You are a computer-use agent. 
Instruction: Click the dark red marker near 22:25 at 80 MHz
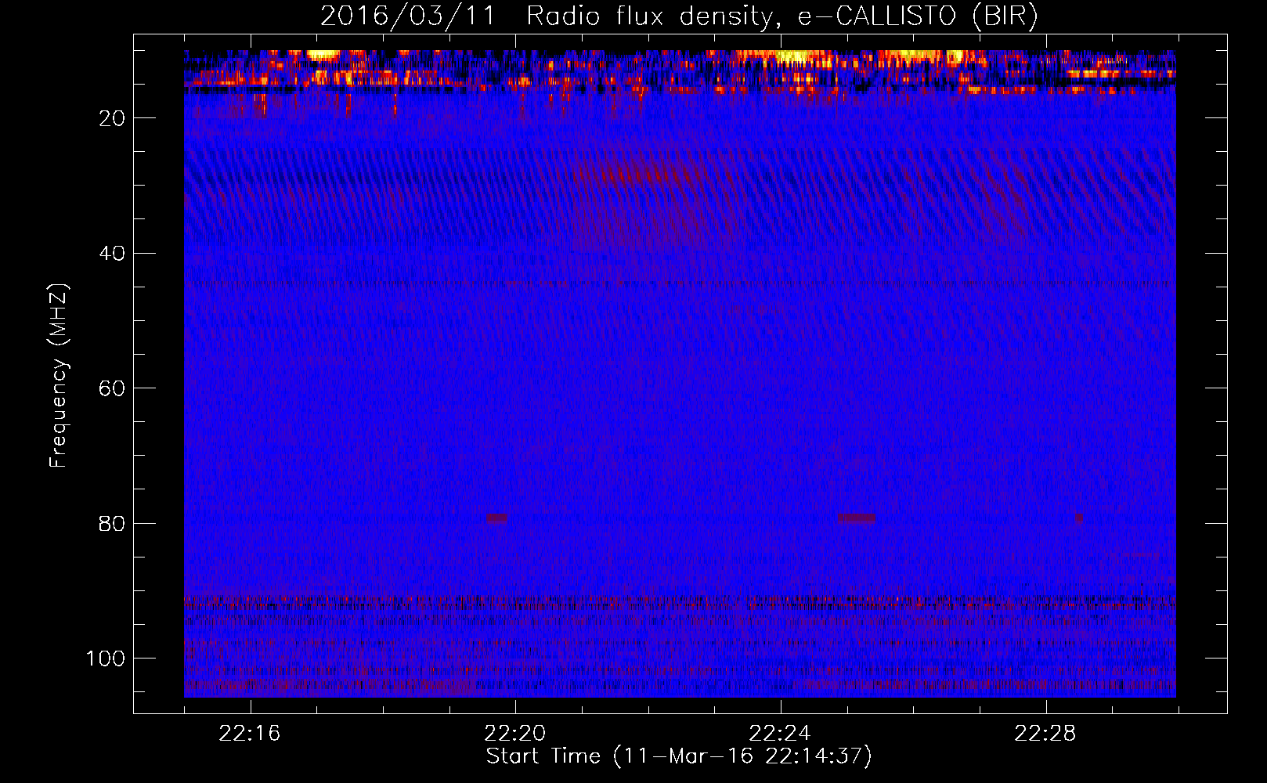pyautogui.click(x=856, y=518)
